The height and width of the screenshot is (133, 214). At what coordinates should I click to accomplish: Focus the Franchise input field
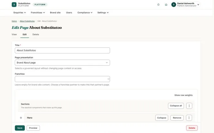click(62, 79)
